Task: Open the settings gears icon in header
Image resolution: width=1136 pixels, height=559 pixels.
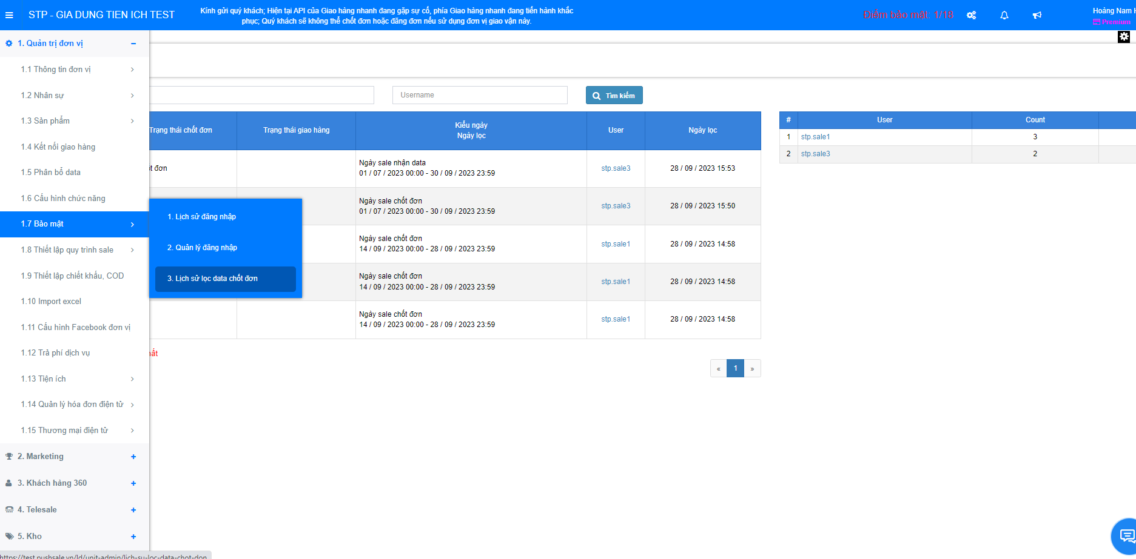Action: 971,15
